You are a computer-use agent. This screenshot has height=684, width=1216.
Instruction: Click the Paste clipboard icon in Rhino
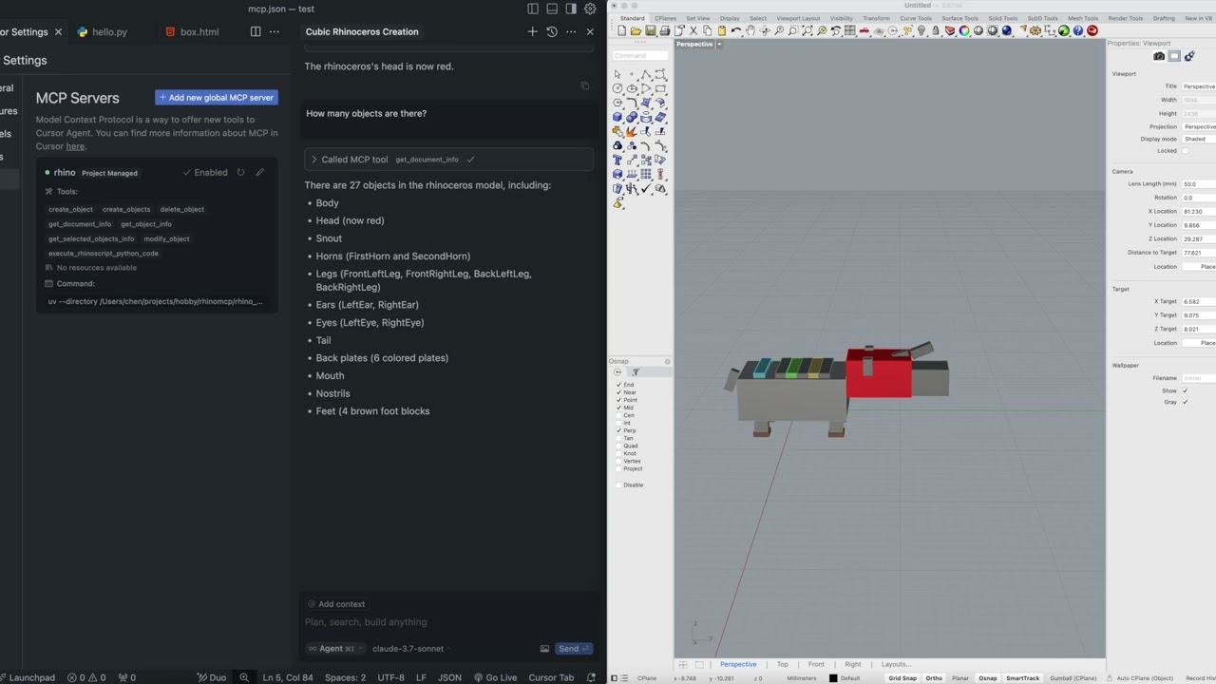tap(721, 31)
